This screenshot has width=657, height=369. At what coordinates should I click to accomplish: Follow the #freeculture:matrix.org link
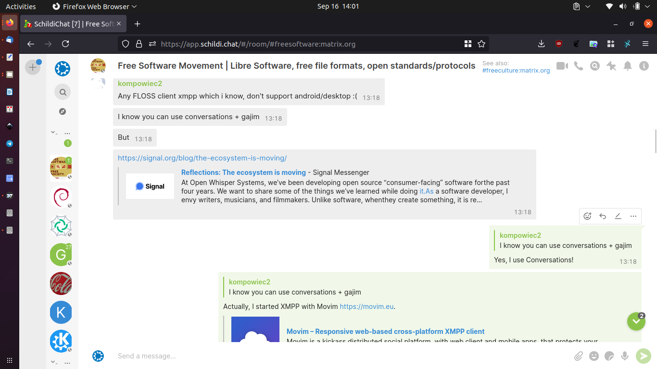coord(516,70)
